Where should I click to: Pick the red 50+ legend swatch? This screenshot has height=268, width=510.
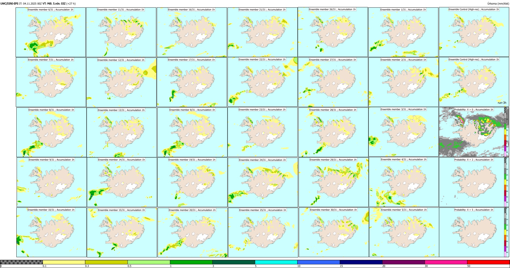[x=488, y=262]
